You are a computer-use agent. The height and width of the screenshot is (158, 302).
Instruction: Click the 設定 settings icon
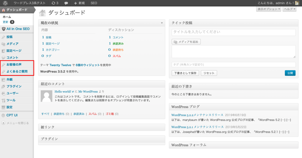(x=3, y=107)
